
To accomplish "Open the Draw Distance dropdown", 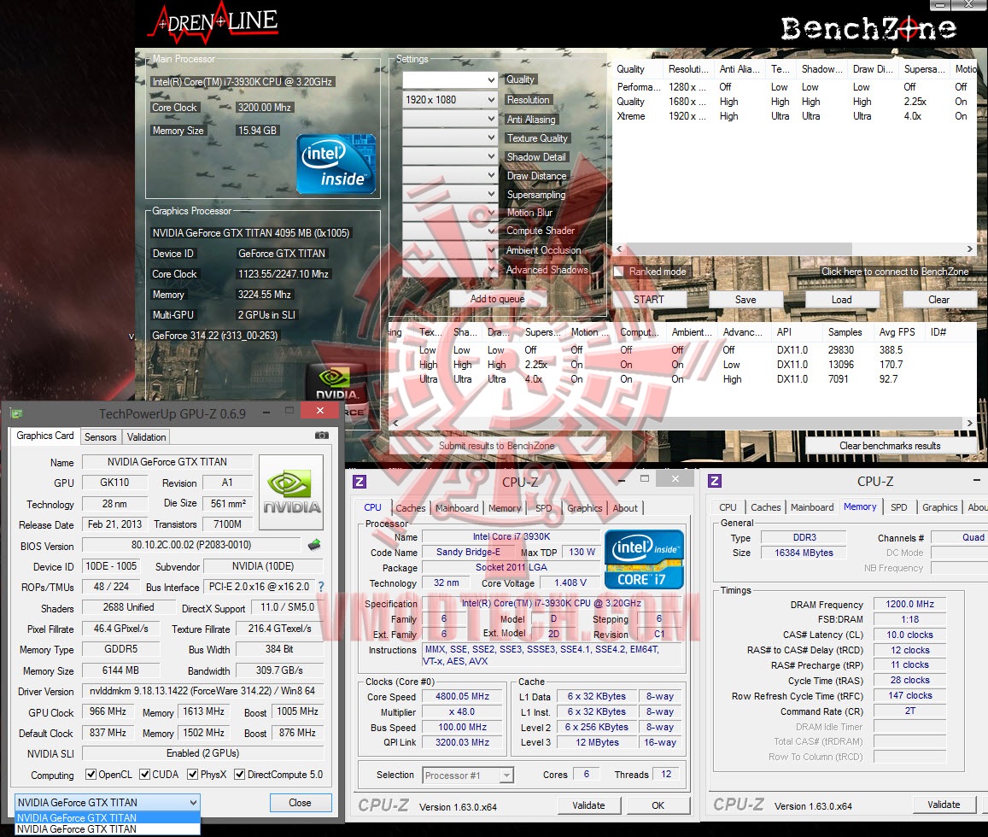I will coord(451,175).
